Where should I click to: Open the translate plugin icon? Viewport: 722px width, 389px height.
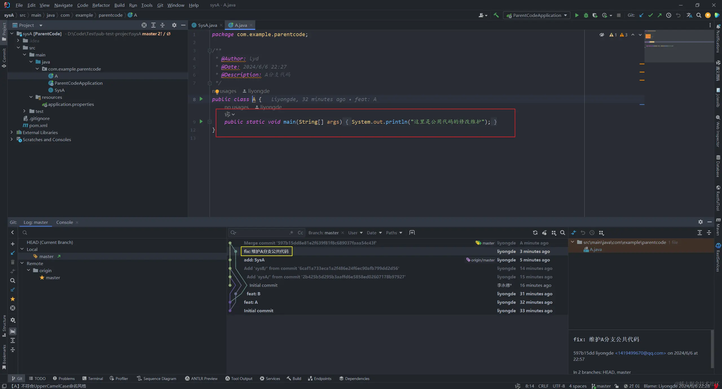(x=689, y=15)
